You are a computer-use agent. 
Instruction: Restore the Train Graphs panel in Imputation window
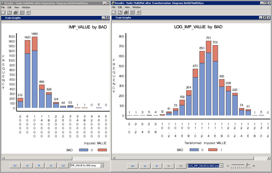pyautogui.click(x=107, y=18)
